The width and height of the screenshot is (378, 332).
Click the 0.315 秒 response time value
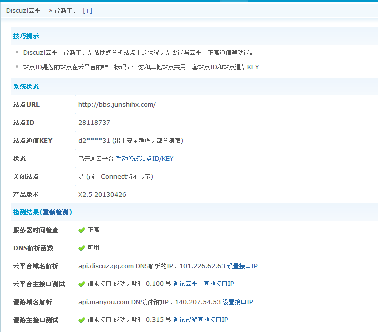(158, 320)
